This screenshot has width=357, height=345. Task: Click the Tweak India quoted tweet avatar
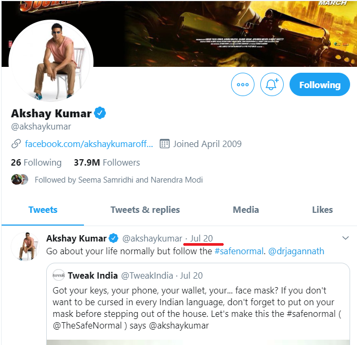point(58,275)
